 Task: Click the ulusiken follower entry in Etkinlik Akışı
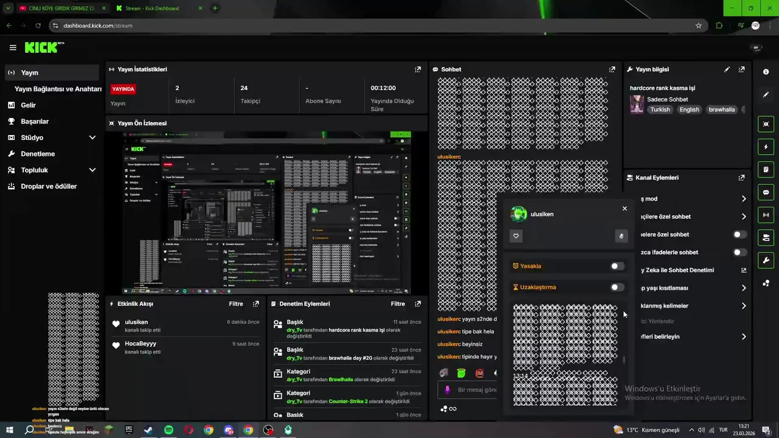186,325
